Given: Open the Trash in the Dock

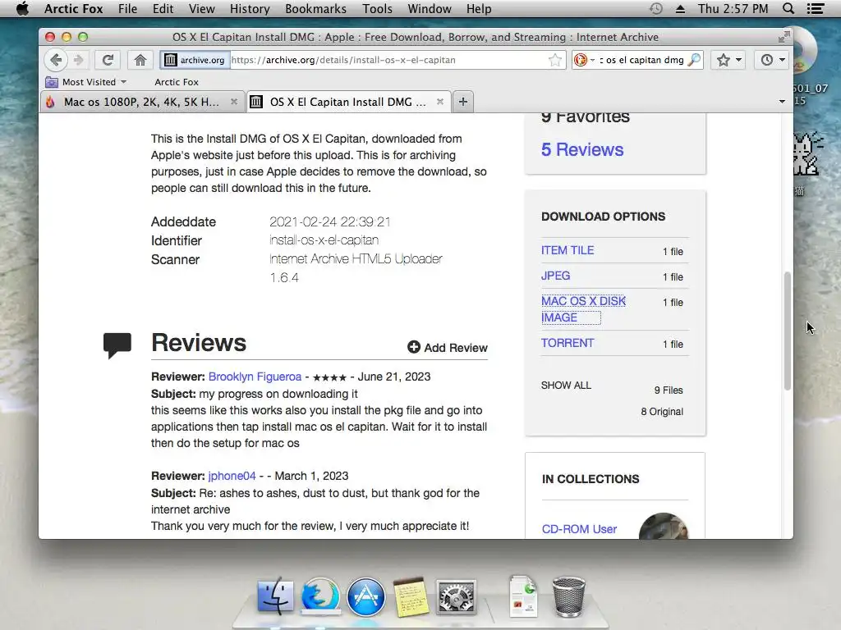Looking at the screenshot, I should click(568, 596).
